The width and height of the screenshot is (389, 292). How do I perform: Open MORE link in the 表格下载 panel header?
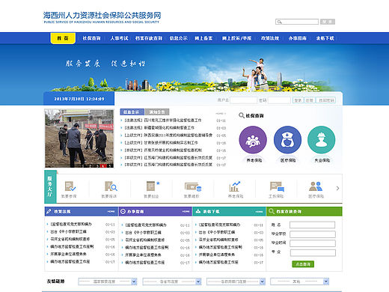(259, 212)
